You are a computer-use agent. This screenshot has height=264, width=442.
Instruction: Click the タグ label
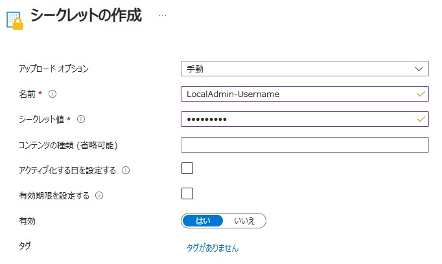coord(25,246)
